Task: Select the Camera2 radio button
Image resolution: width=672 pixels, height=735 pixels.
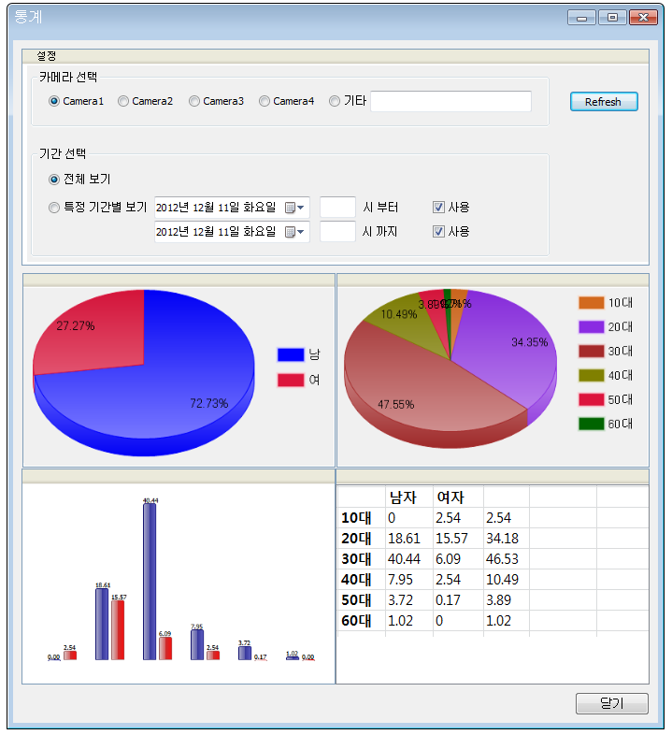Action: [x=123, y=101]
